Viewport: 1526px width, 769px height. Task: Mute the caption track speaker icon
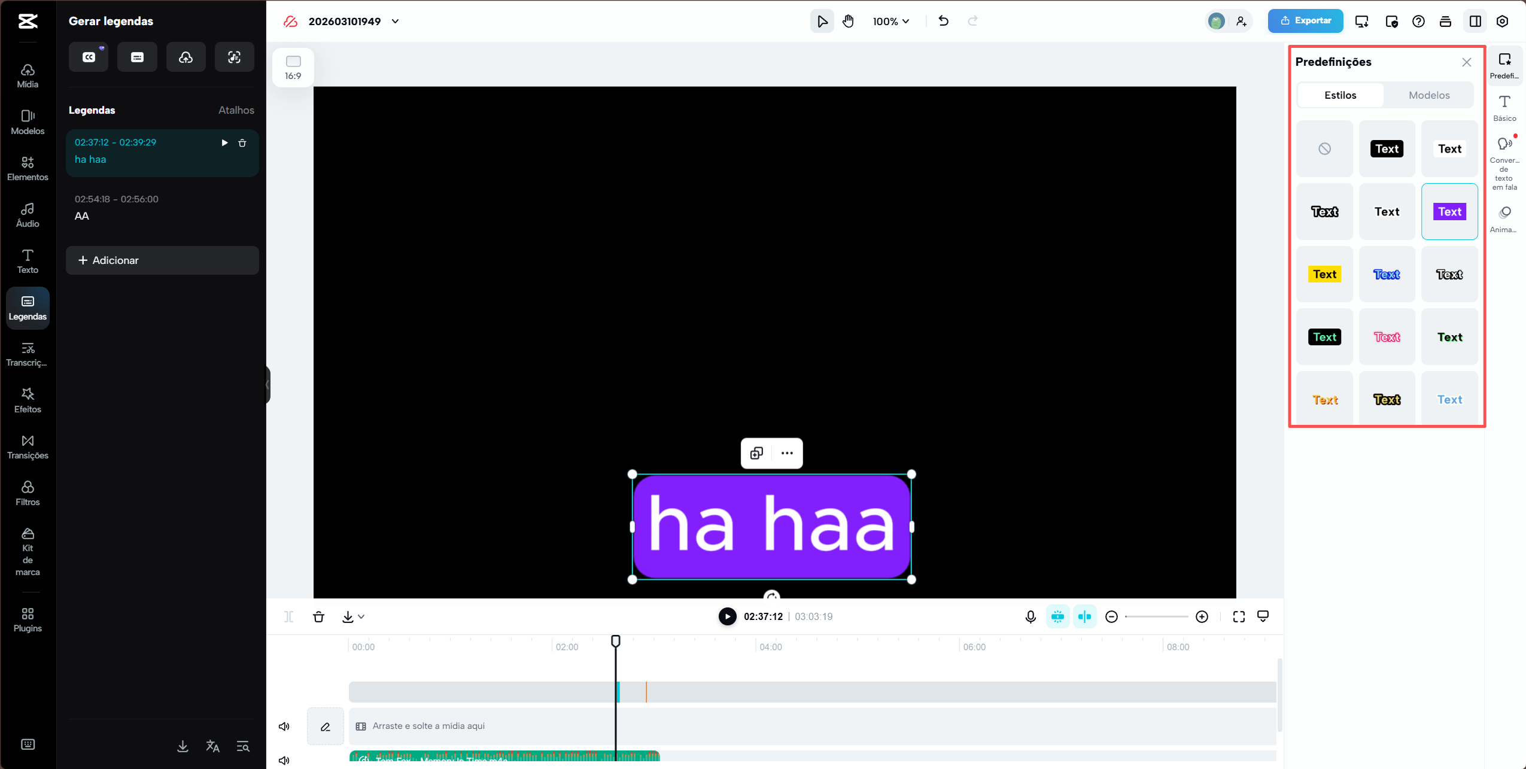pos(284,726)
